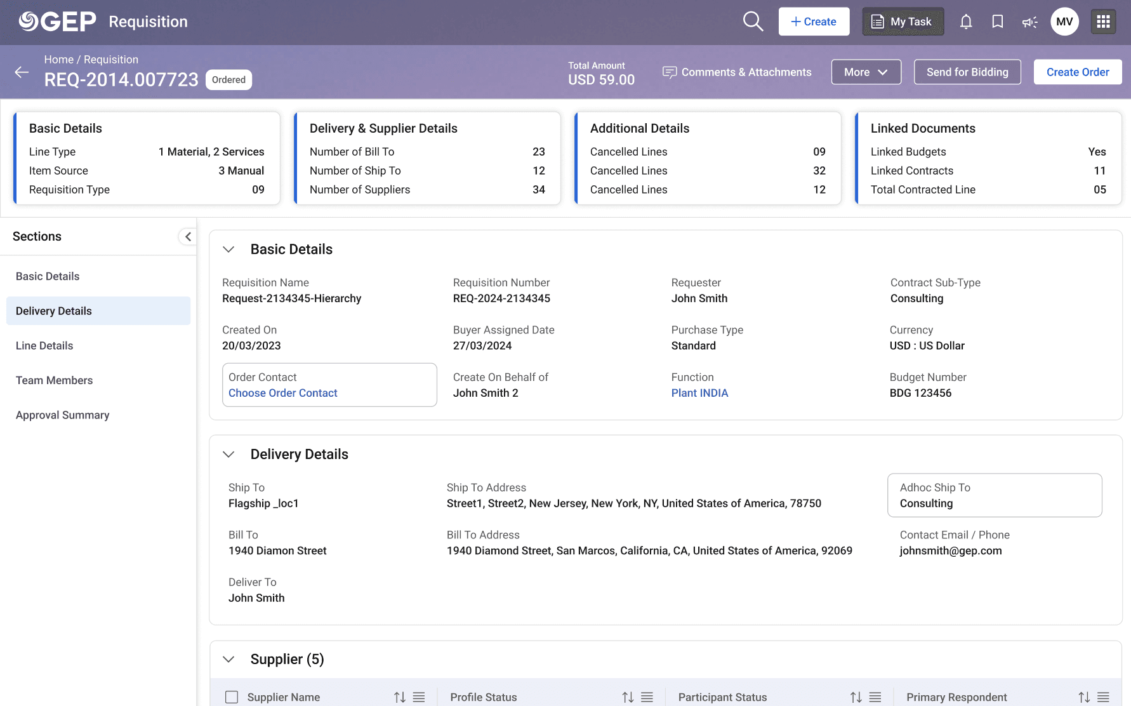Tick the Supplier Name header checkbox

232,697
